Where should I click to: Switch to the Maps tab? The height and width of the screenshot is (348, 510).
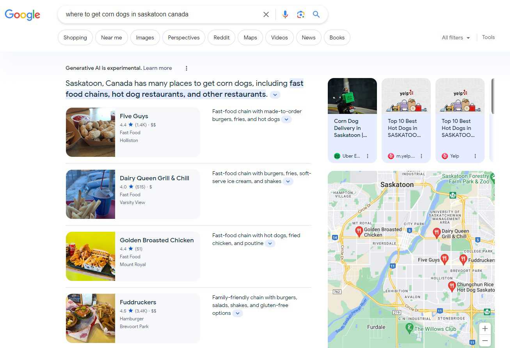(250, 37)
